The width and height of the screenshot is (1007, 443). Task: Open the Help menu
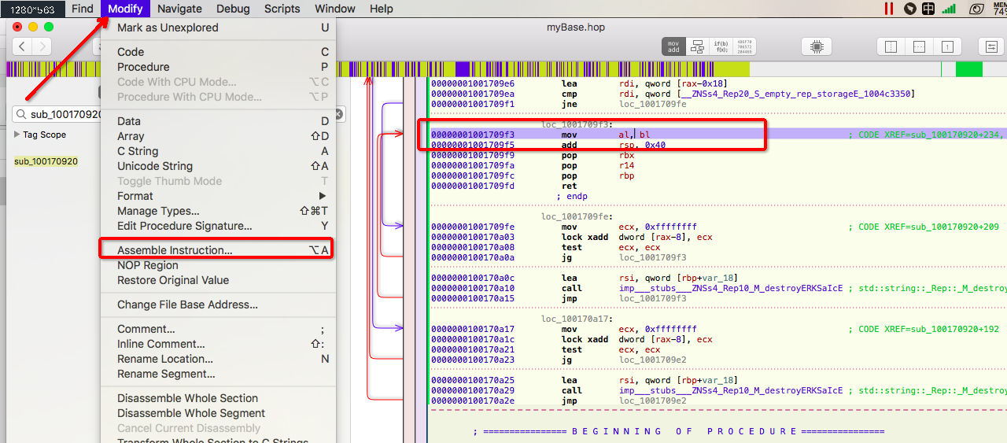click(381, 9)
